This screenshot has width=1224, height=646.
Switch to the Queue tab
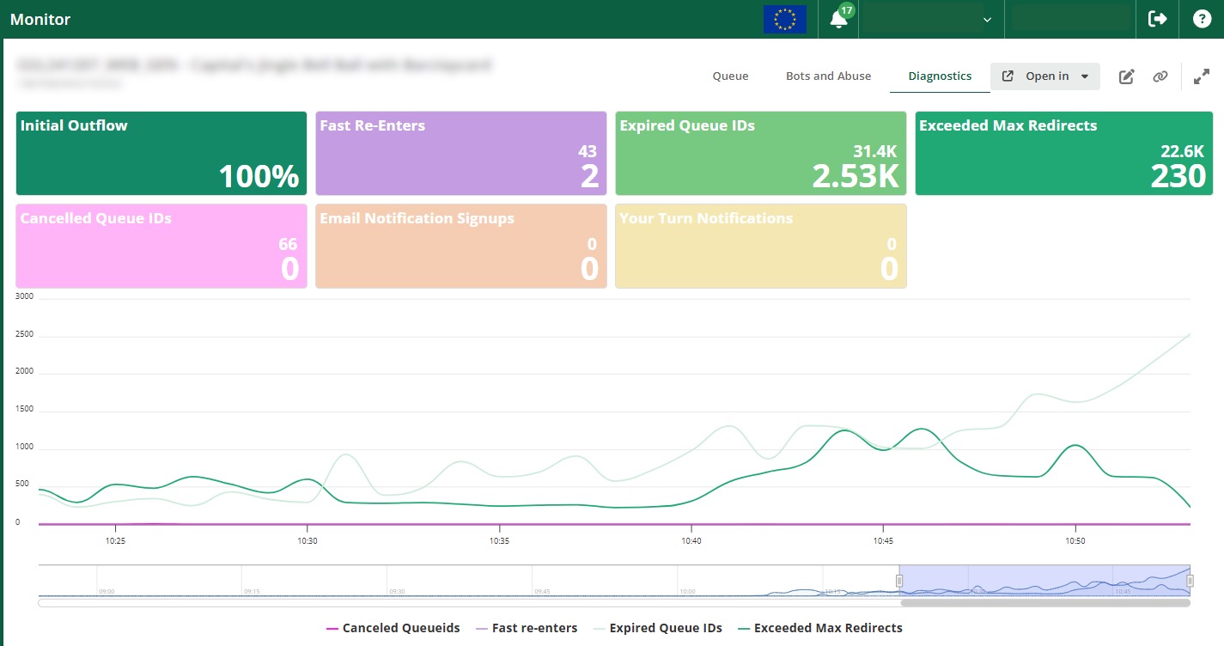point(730,76)
